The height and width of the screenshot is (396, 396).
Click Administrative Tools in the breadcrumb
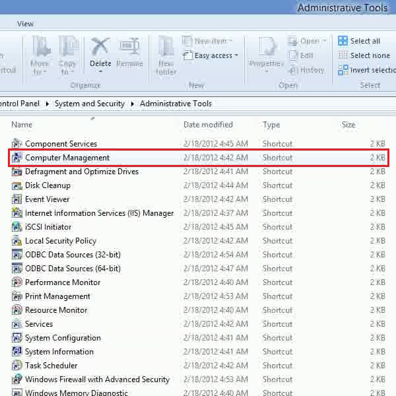point(176,104)
